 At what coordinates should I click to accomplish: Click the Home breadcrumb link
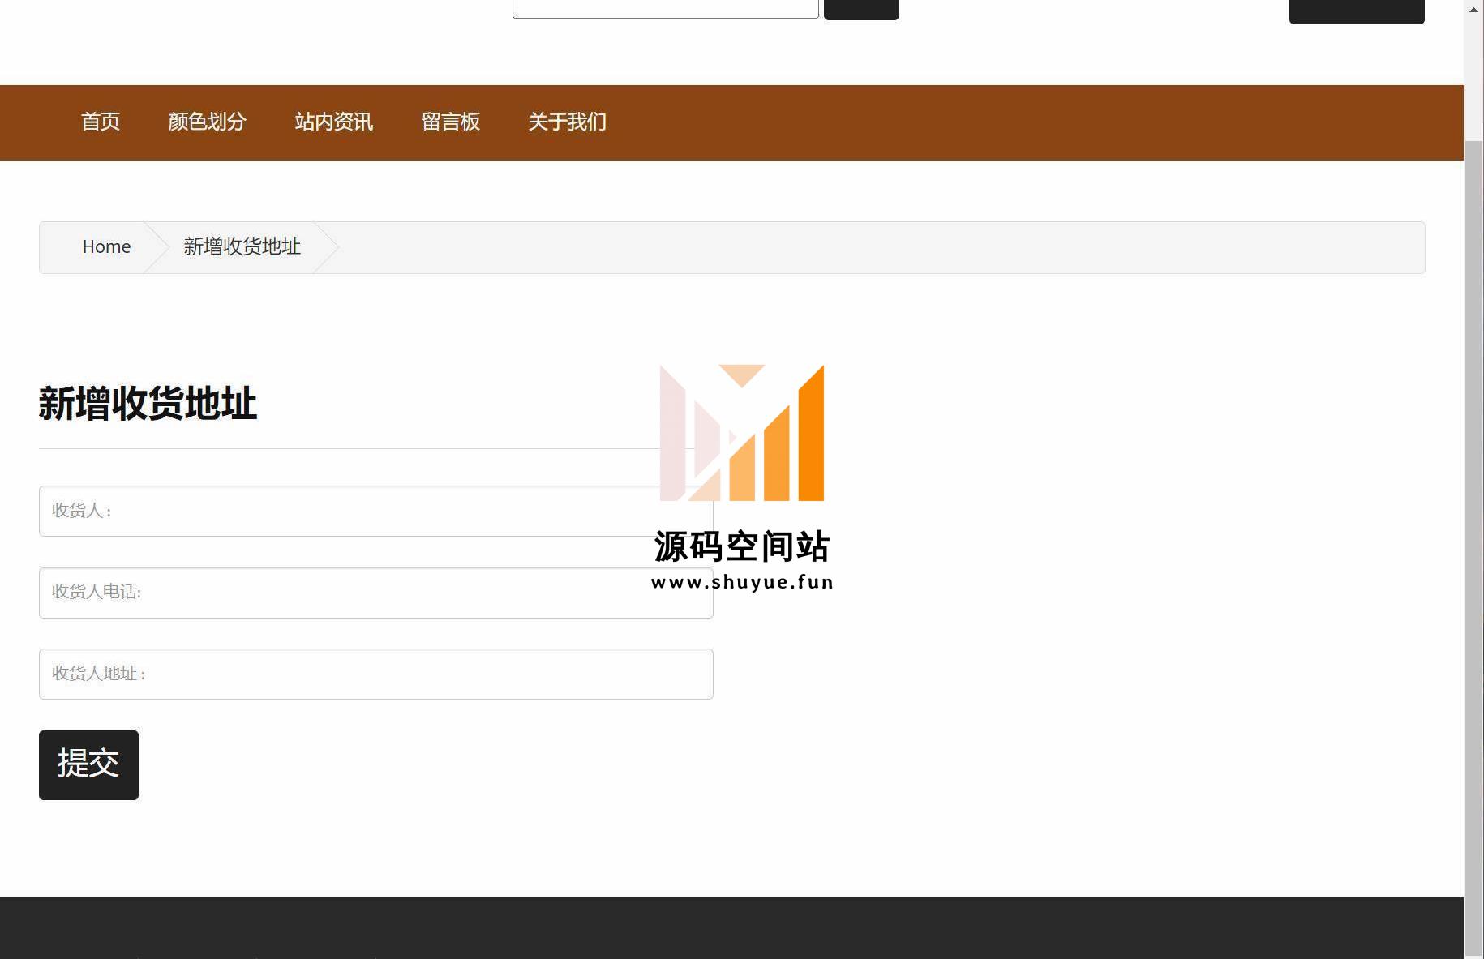[x=106, y=246]
